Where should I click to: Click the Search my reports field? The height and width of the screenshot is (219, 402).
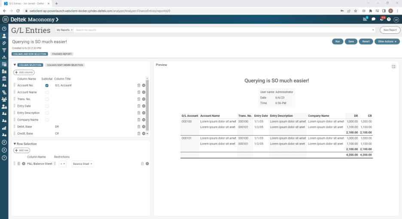pyautogui.click(x=223, y=30)
